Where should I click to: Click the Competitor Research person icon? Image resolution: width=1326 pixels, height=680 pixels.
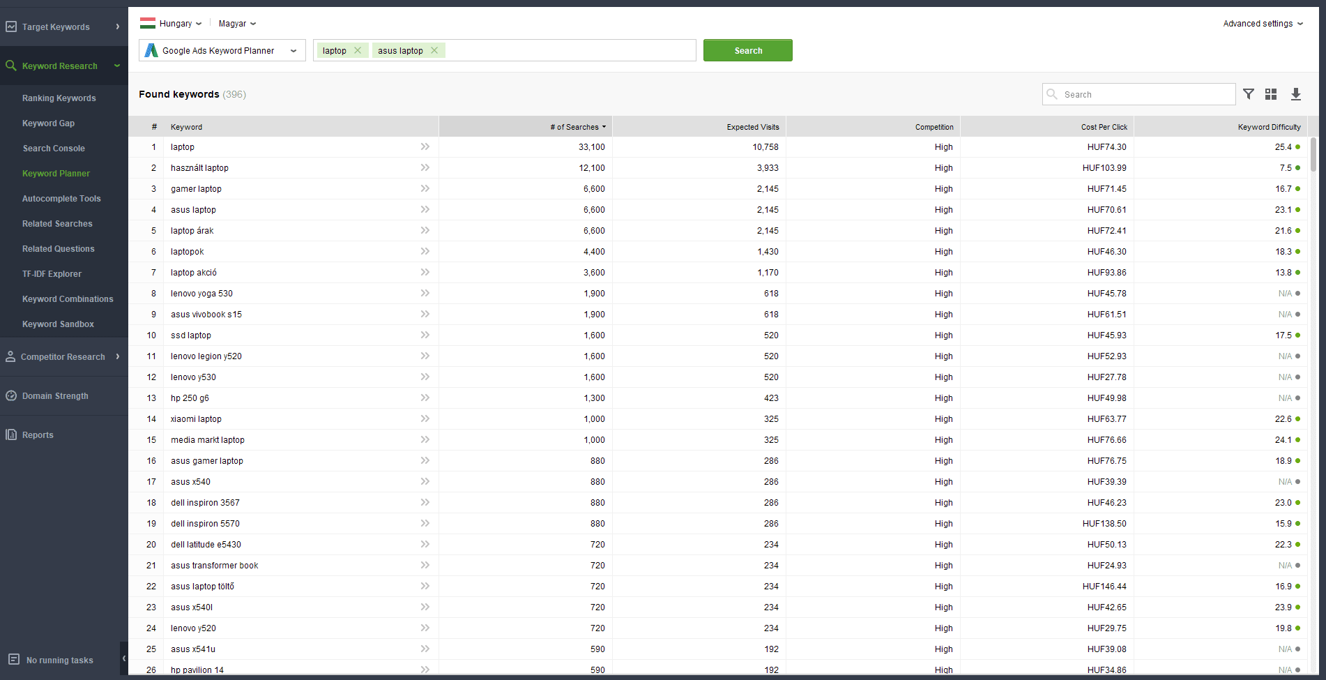[10, 356]
